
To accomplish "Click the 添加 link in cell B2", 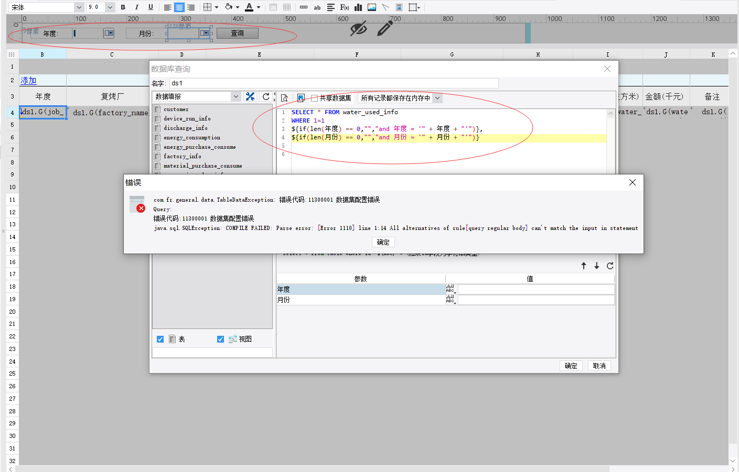I will point(28,80).
